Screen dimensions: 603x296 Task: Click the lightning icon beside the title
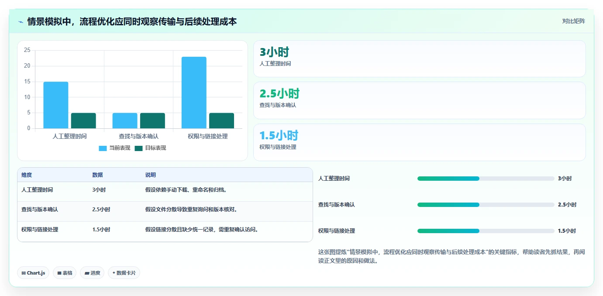coord(21,21)
